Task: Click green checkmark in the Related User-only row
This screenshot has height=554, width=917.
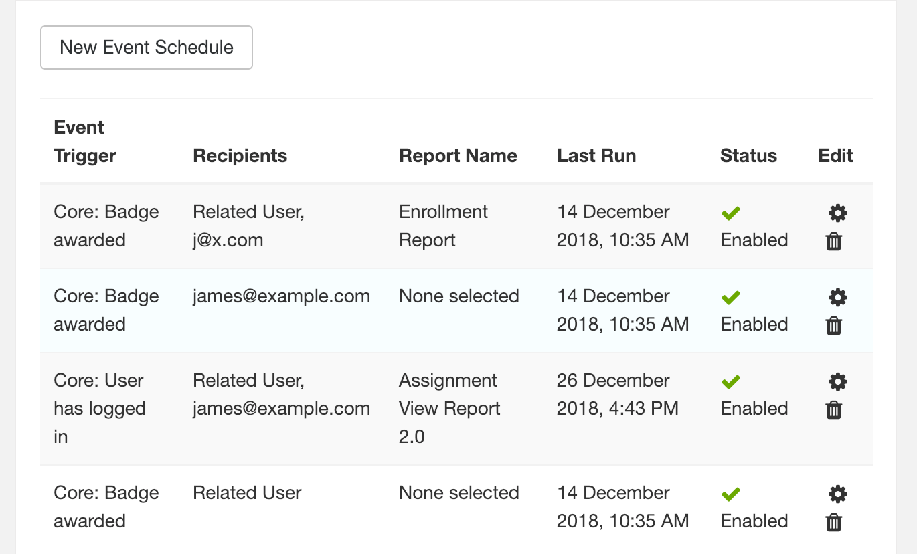Action: point(730,494)
